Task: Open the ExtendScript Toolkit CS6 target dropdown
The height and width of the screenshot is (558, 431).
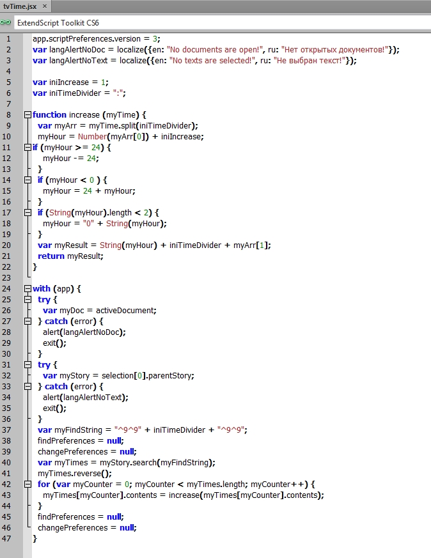Action: (224, 23)
